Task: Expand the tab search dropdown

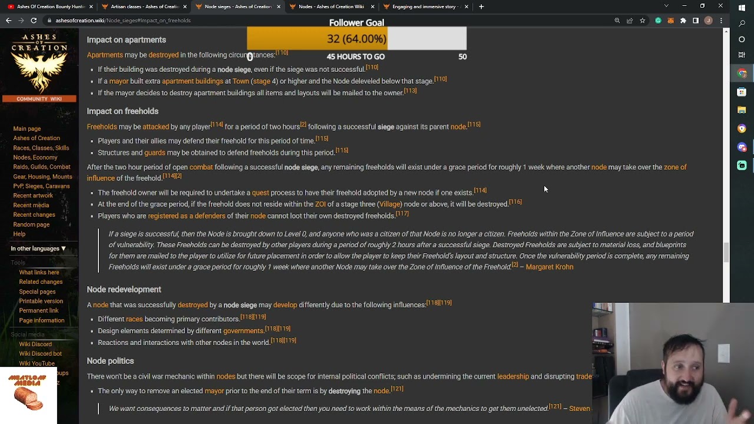Action: 666,6
